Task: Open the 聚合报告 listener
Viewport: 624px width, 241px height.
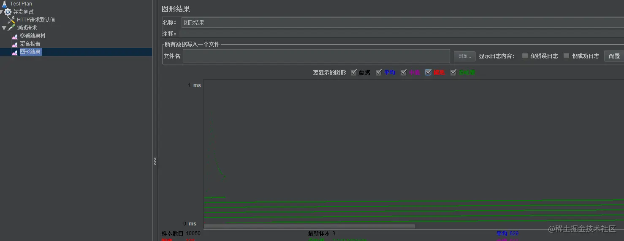Action: (x=30, y=44)
